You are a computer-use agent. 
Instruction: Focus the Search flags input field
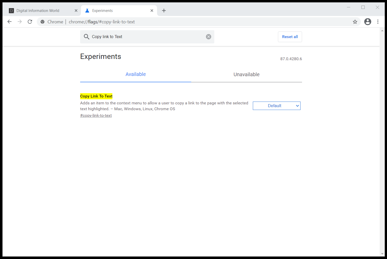[x=147, y=37]
